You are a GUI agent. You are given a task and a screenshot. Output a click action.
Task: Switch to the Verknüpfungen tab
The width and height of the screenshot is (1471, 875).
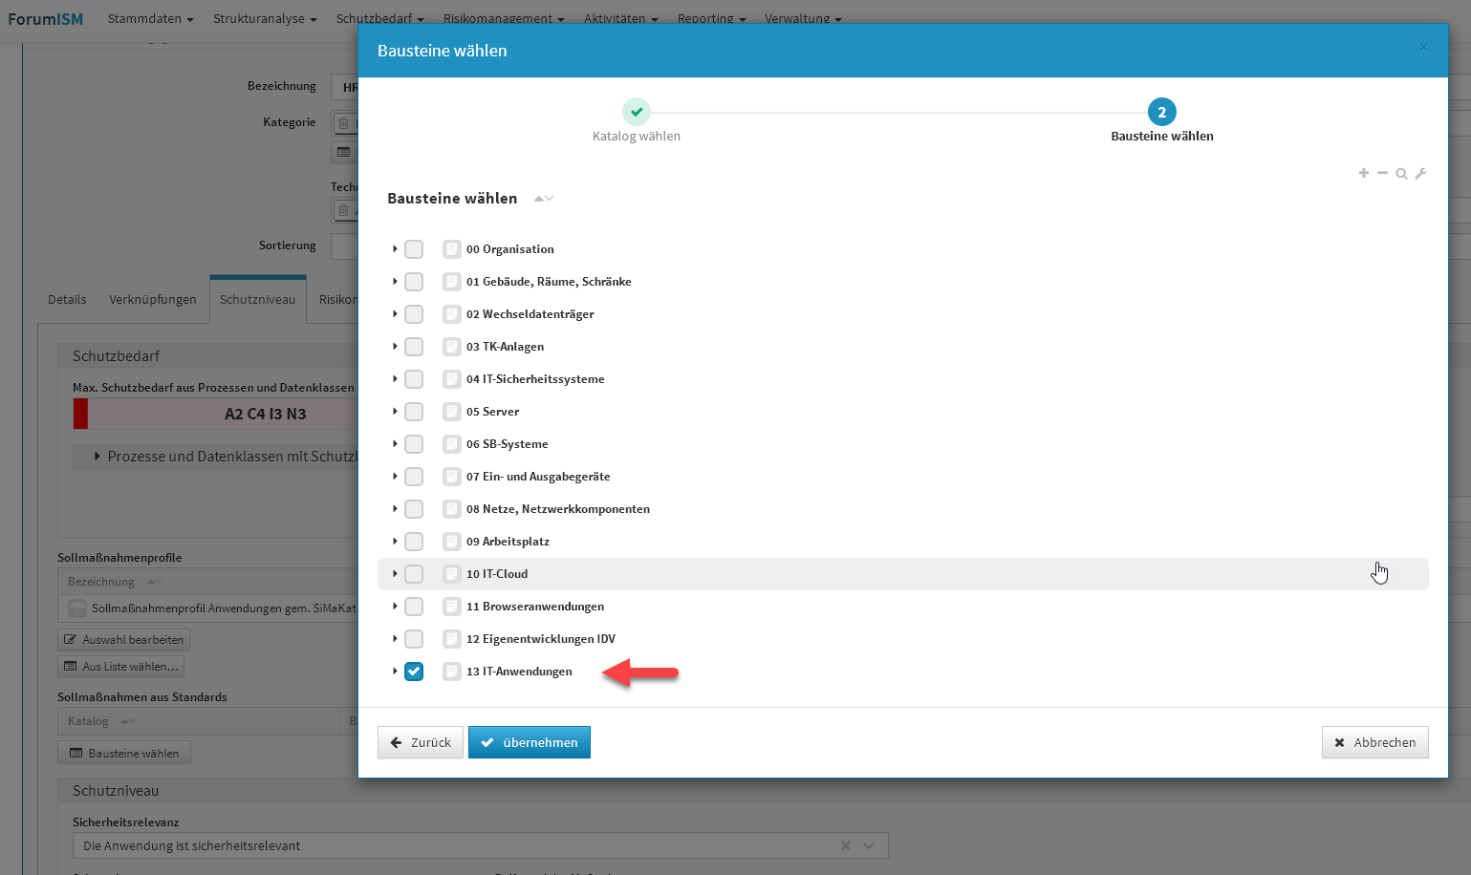(153, 300)
